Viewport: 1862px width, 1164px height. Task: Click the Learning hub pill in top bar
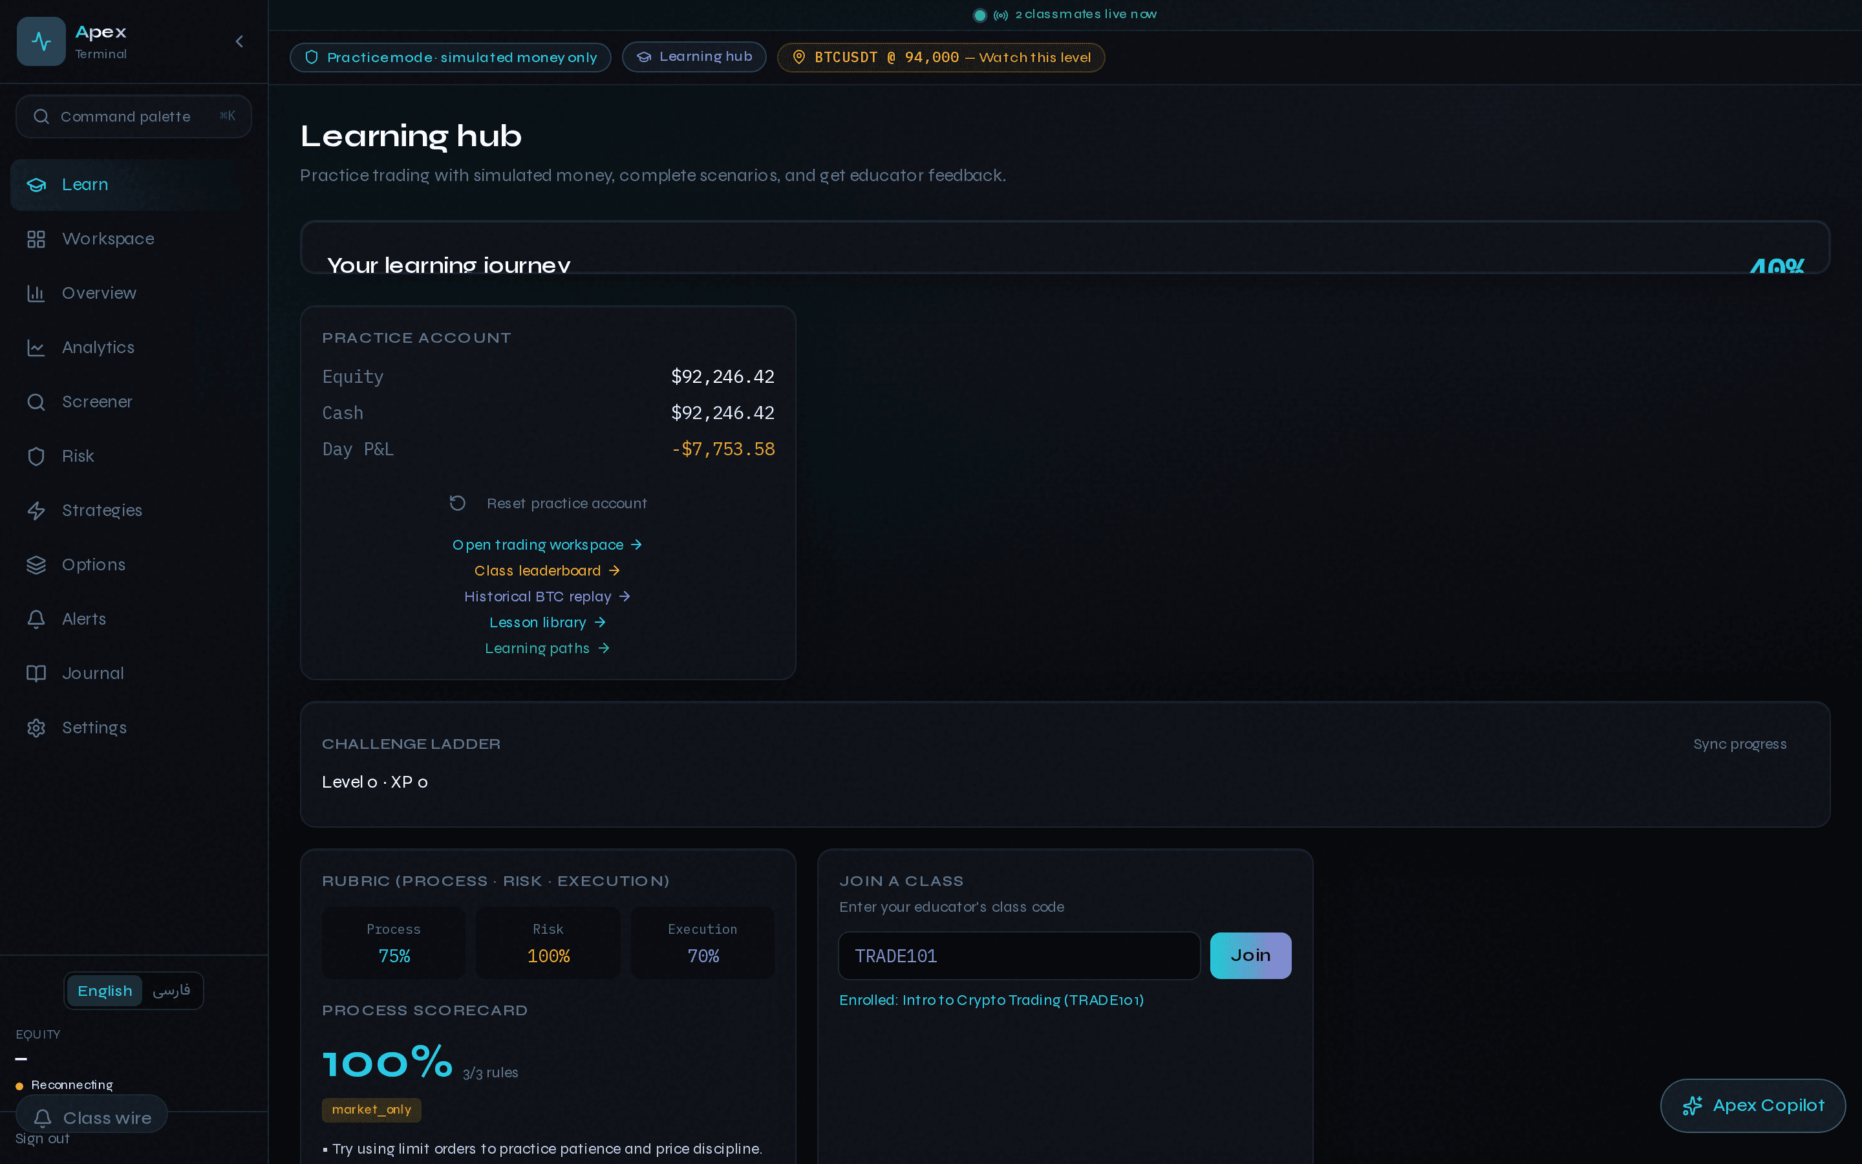(694, 57)
